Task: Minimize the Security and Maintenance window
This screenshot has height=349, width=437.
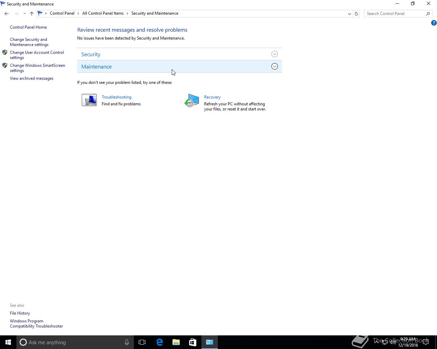Action: [397, 4]
